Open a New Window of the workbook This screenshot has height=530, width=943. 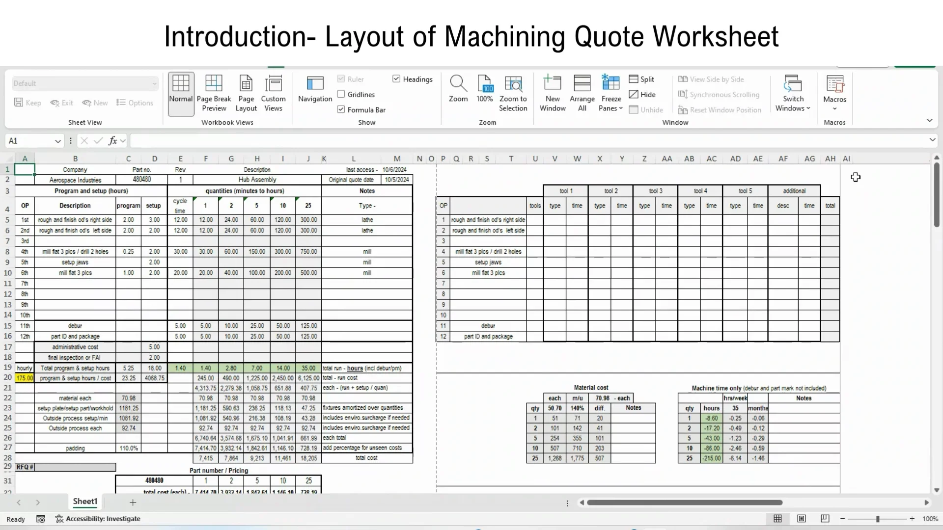click(x=552, y=91)
